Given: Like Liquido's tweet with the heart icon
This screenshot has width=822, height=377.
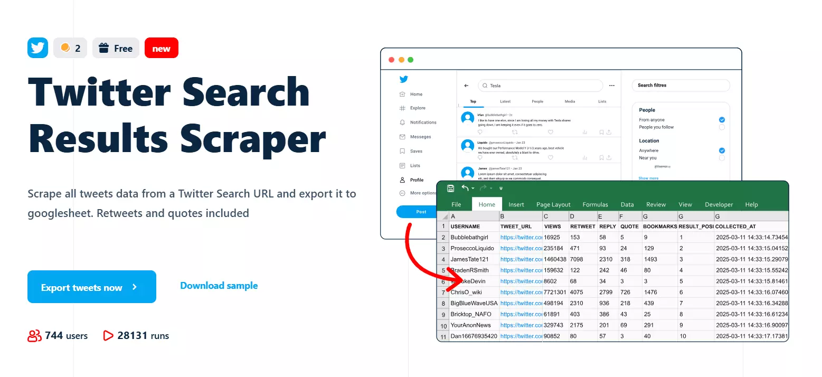Looking at the screenshot, I should (551, 157).
